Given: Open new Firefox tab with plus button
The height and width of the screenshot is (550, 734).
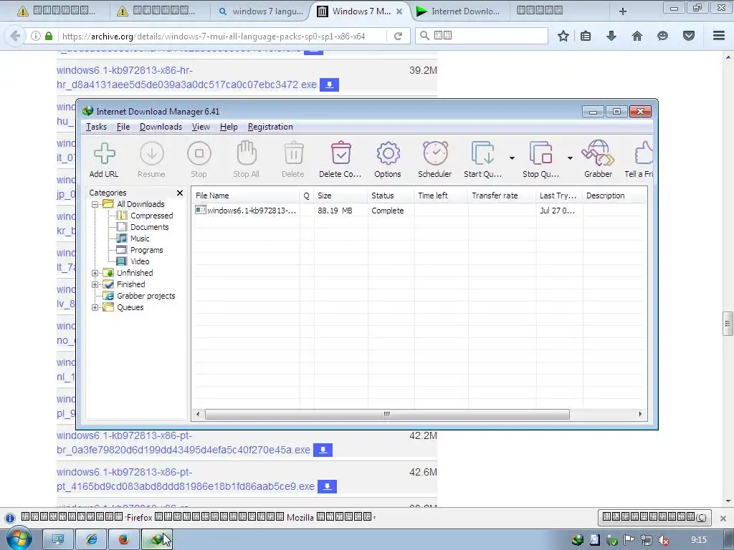Looking at the screenshot, I should click(x=623, y=11).
